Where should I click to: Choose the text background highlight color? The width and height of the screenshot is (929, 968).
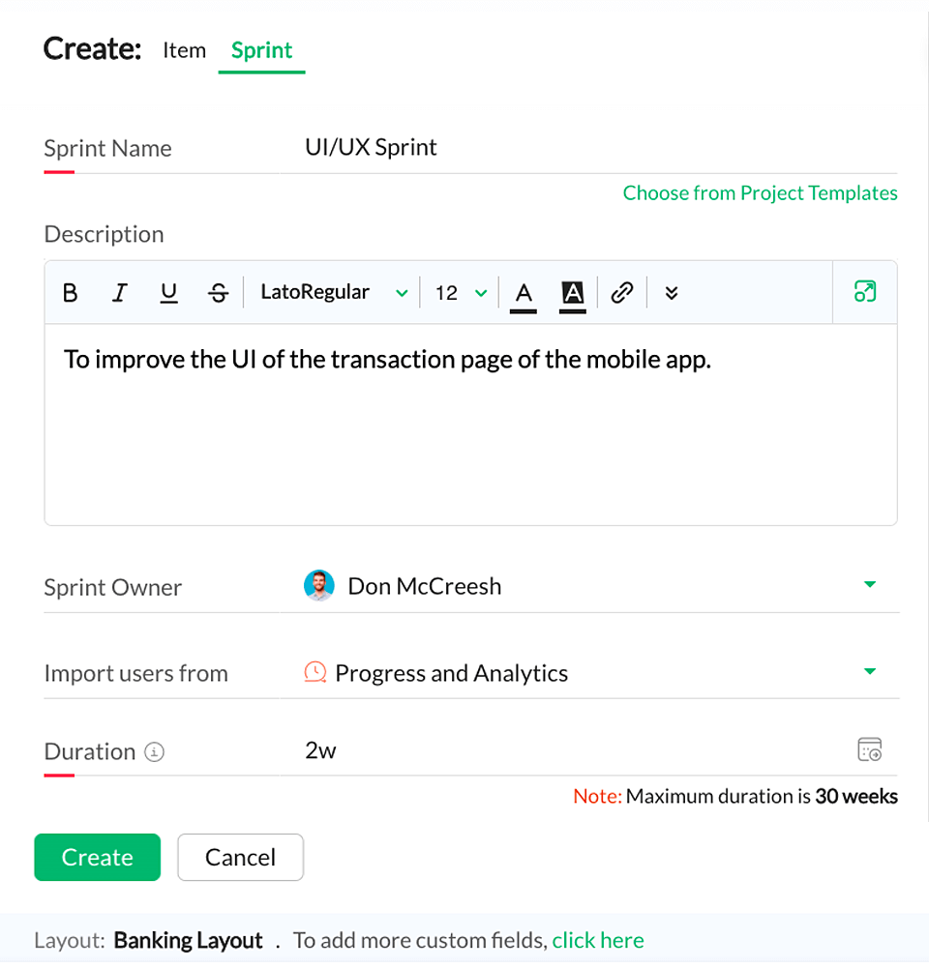pyautogui.click(x=573, y=292)
